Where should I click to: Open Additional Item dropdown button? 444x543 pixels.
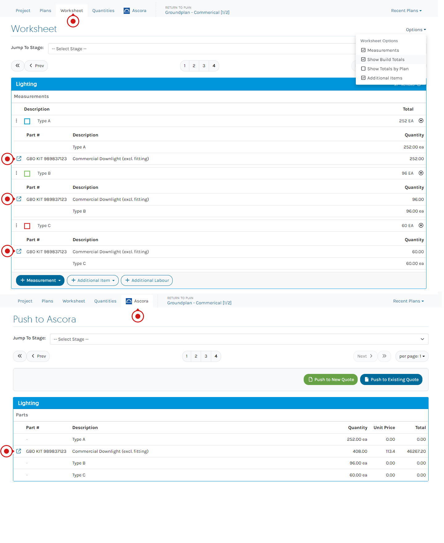point(93,280)
